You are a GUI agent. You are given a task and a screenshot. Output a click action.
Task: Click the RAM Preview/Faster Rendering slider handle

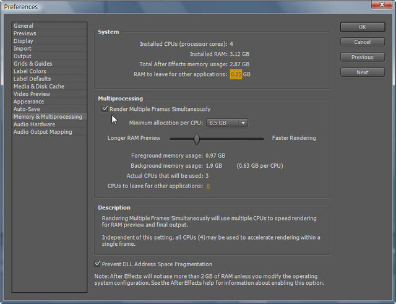tap(197, 139)
